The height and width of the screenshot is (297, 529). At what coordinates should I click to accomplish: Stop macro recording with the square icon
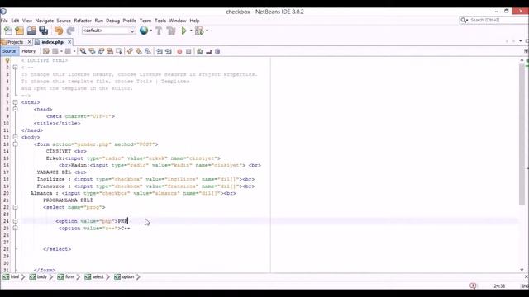pos(188,51)
